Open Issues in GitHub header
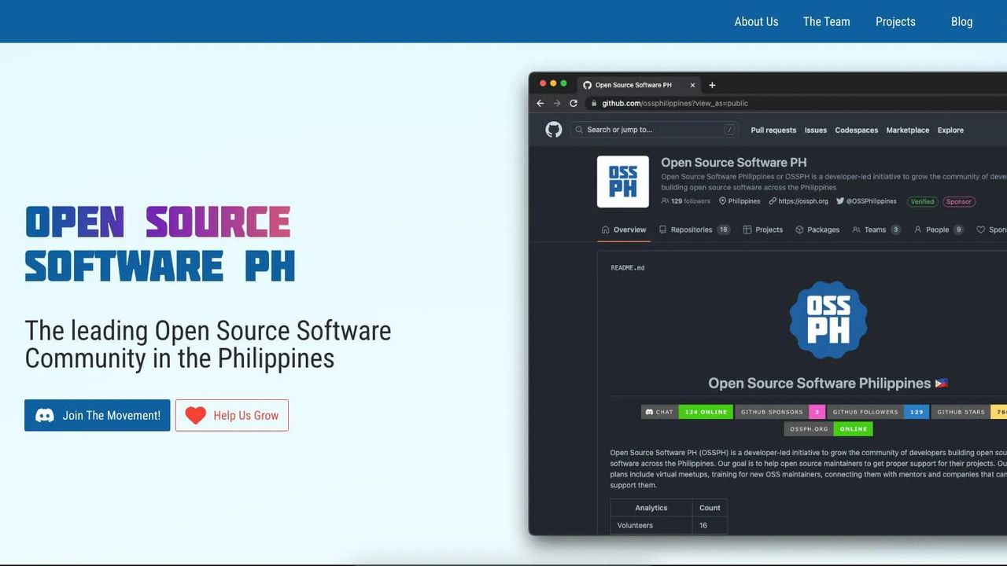The width and height of the screenshot is (1007, 566). (815, 130)
